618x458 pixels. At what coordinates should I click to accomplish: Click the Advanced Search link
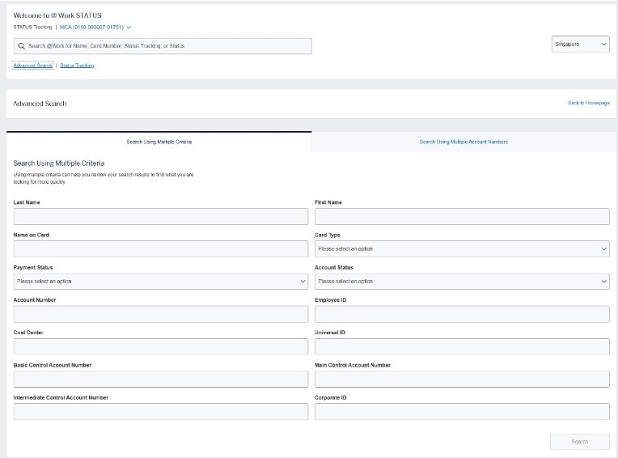pos(33,66)
